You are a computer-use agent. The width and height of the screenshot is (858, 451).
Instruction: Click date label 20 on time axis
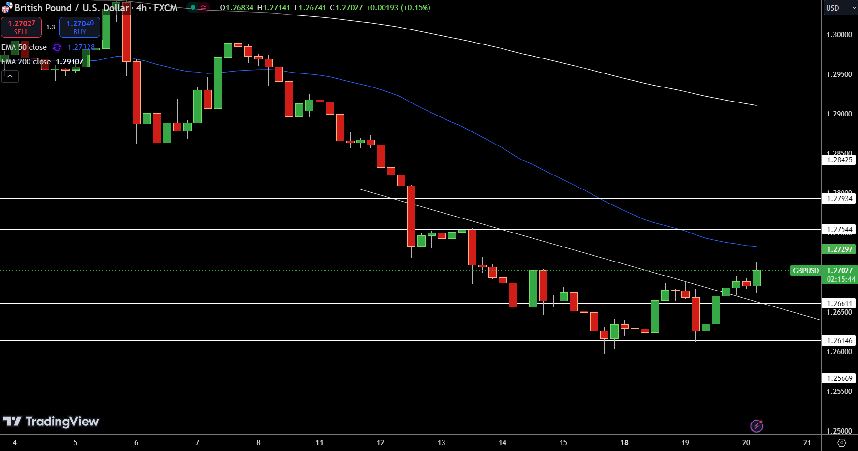746,443
